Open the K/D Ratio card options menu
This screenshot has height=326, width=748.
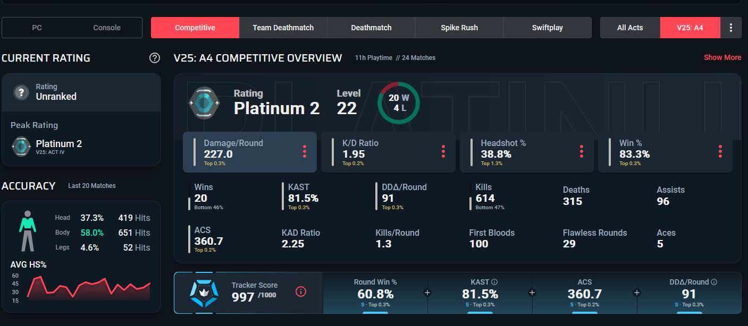443,151
